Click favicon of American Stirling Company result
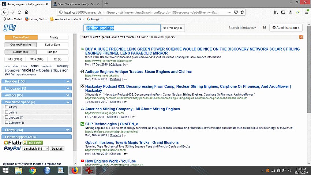Viewport: 311px width, 175px height. 82,109
